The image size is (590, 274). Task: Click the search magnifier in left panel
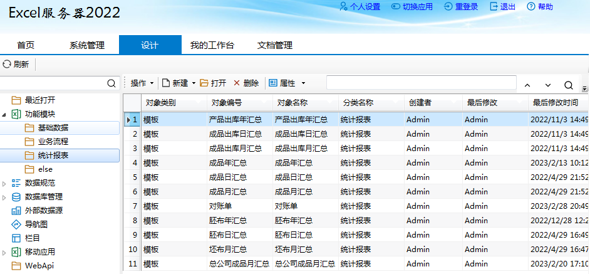point(111,83)
